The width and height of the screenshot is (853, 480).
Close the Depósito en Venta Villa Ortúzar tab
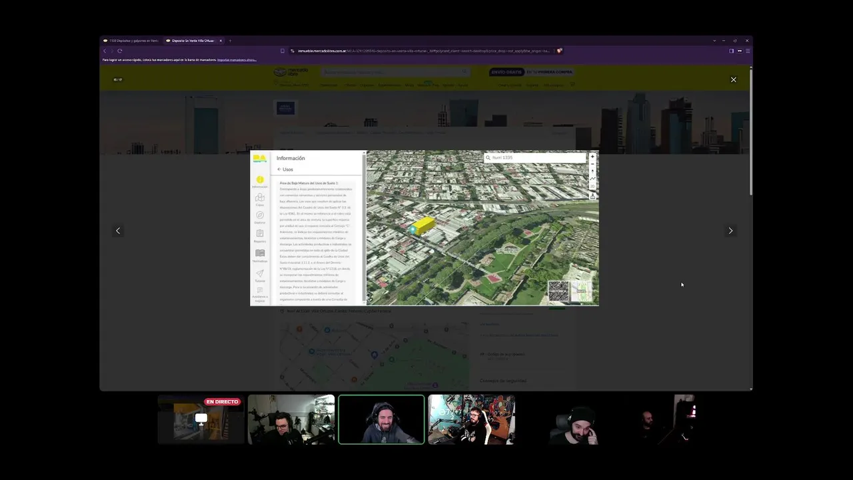coord(221,41)
